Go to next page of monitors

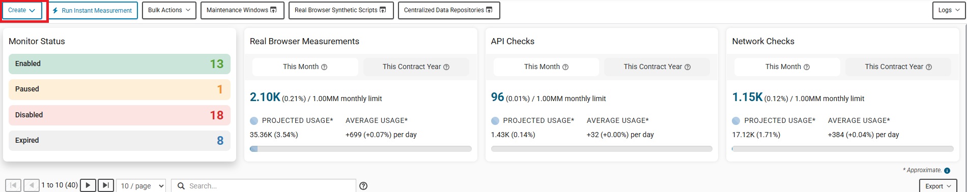point(88,185)
